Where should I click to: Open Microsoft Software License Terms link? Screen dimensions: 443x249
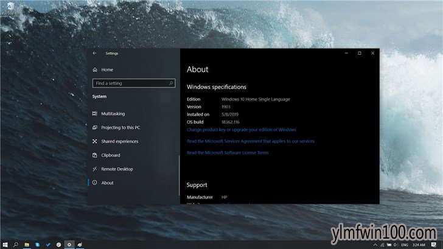[228, 153]
